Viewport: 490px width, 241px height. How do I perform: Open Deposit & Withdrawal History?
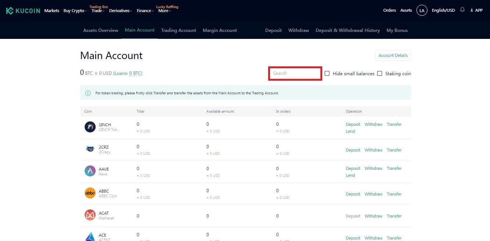coord(348,30)
